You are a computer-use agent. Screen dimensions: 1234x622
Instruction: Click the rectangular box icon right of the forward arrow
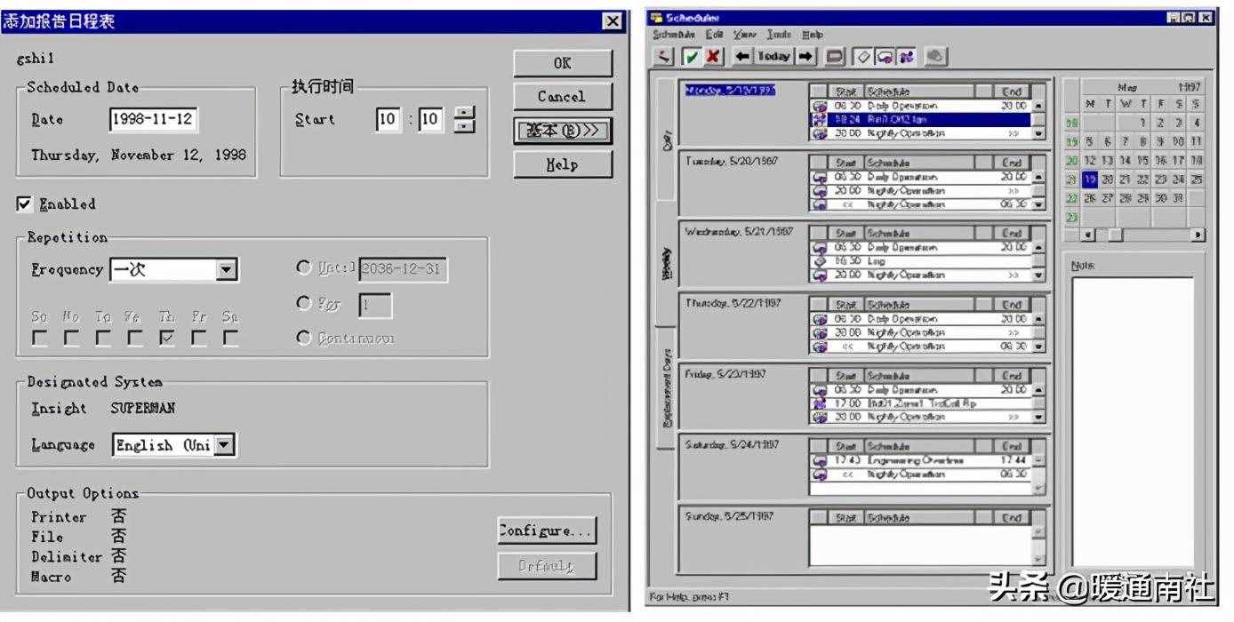tap(836, 56)
